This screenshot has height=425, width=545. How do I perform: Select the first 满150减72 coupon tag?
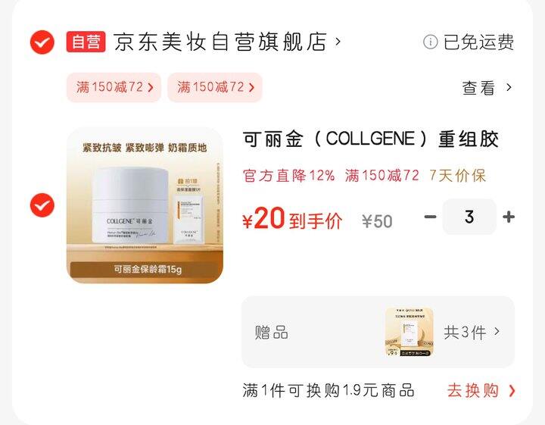pos(114,87)
